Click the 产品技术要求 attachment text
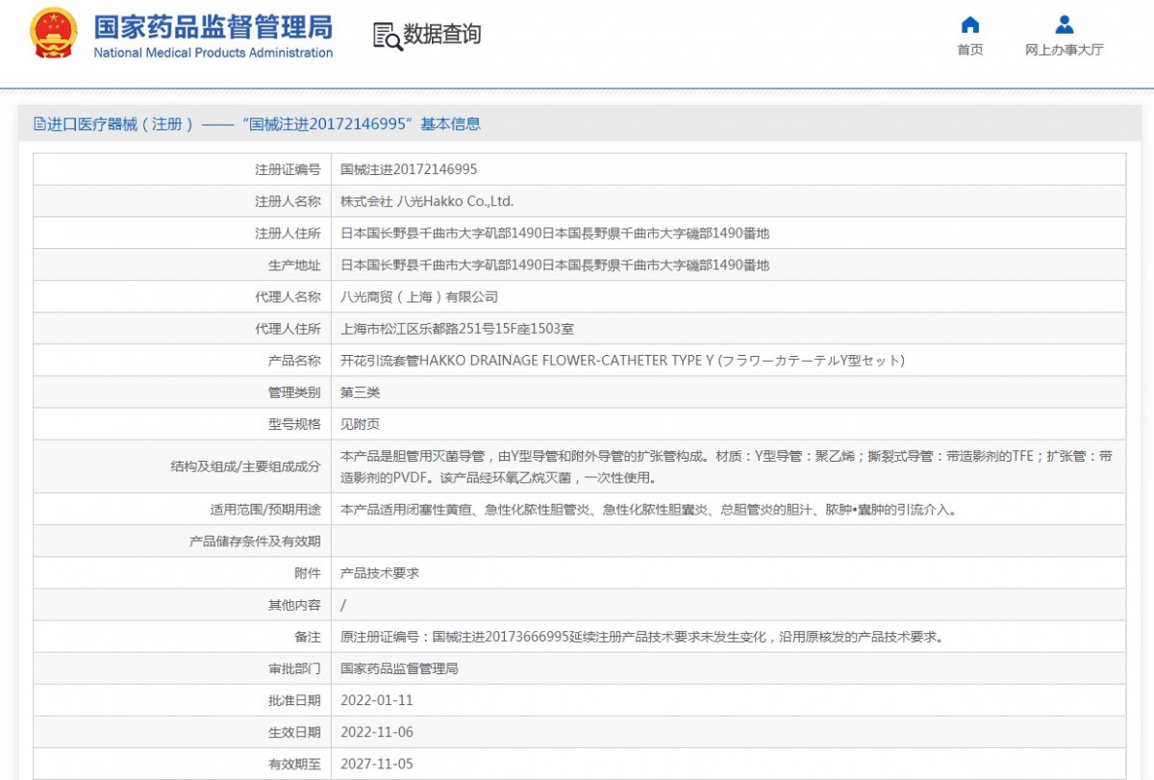1154x780 pixels. pos(380,573)
